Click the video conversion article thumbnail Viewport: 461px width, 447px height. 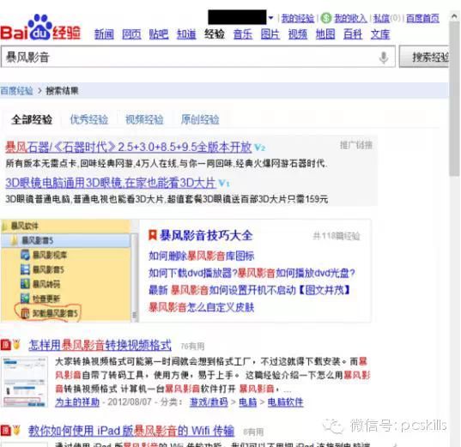24,382
